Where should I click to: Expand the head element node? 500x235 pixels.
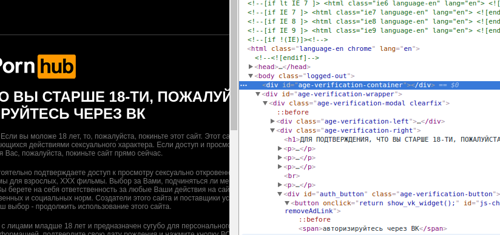[251, 67]
